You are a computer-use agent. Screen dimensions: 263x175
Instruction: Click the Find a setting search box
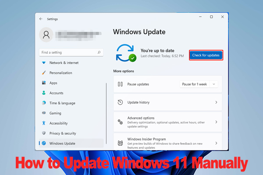coord(71,52)
